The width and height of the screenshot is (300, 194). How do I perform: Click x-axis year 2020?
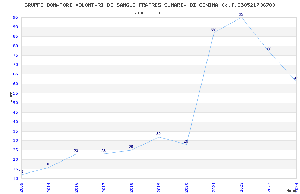pos(186,188)
